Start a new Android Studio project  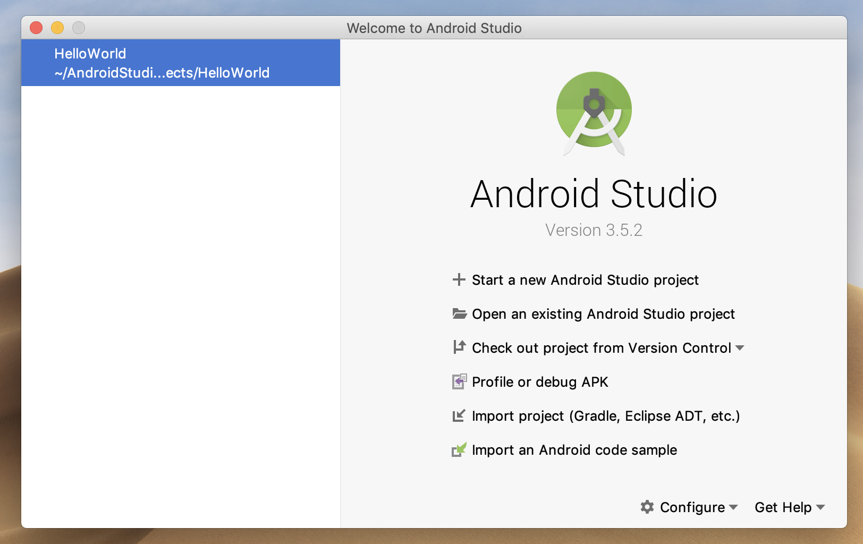click(585, 280)
